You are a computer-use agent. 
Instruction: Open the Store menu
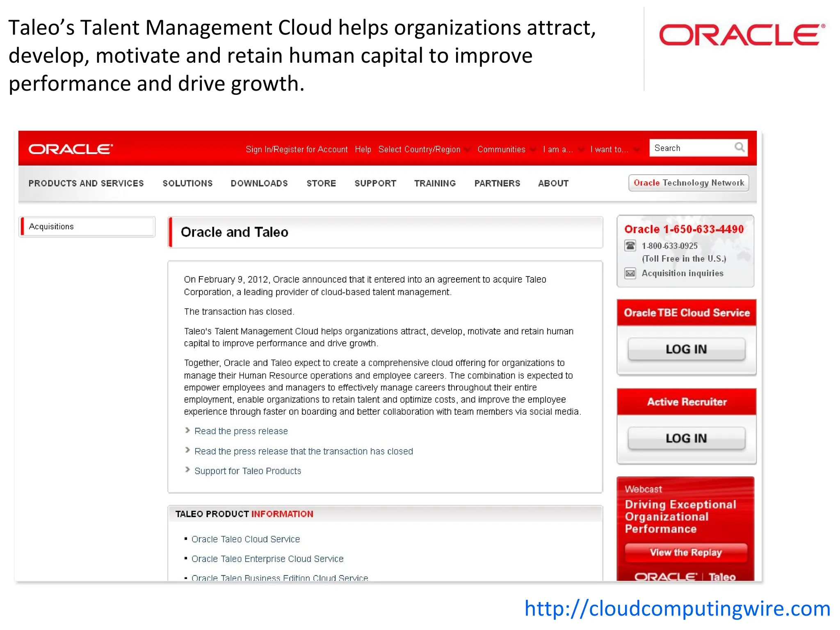(321, 183)
